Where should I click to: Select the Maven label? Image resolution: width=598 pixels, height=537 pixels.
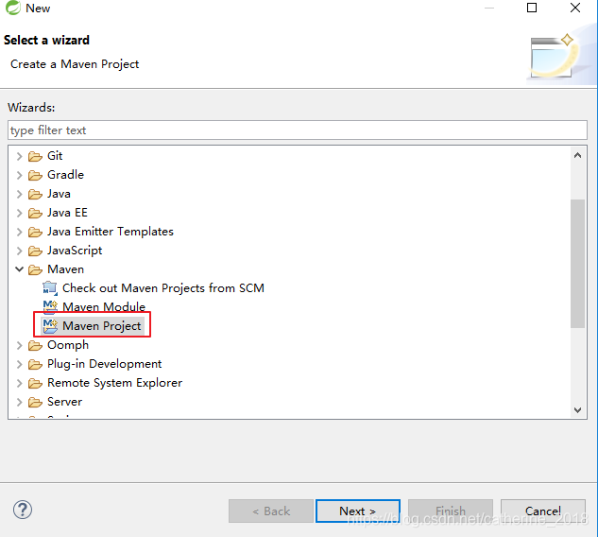(65, 269)
